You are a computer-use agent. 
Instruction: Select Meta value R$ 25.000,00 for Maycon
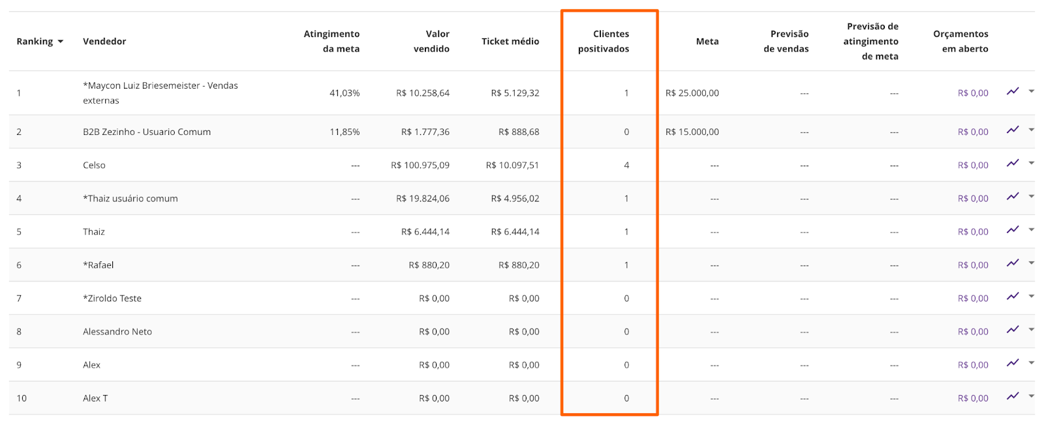(x=694, y=93)
